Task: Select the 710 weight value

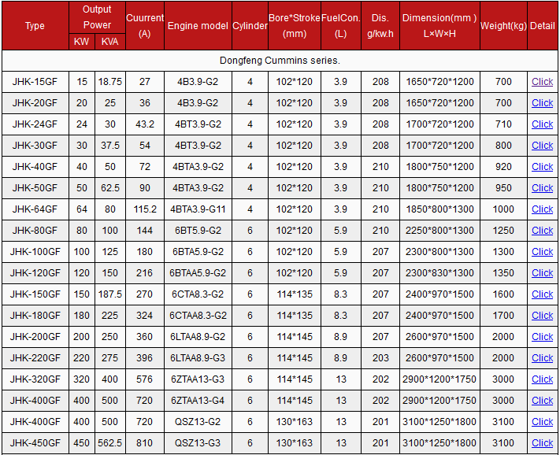Action: (x=503, y=124)
